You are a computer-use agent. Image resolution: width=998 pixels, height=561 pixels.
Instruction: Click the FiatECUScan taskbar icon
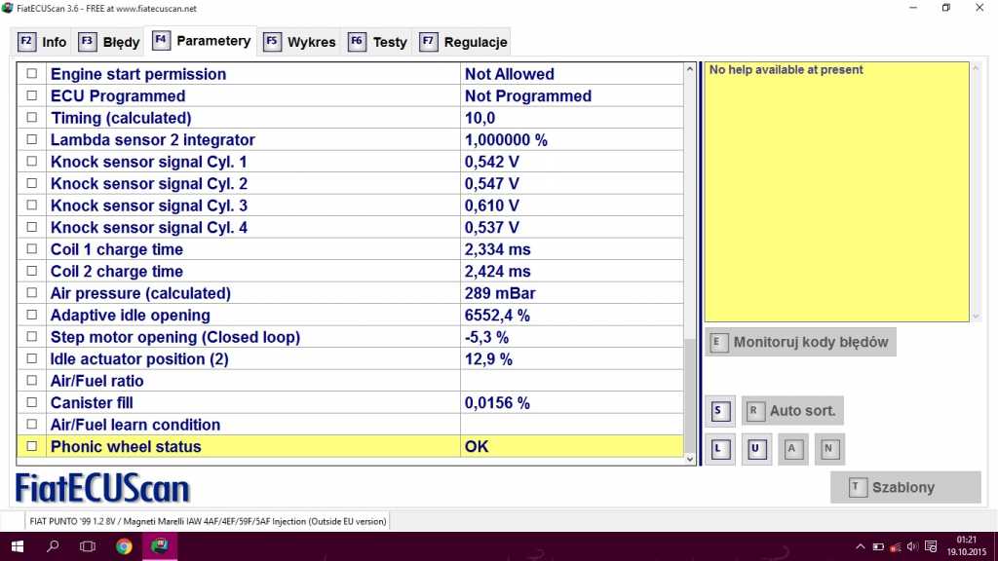[160, 546]
